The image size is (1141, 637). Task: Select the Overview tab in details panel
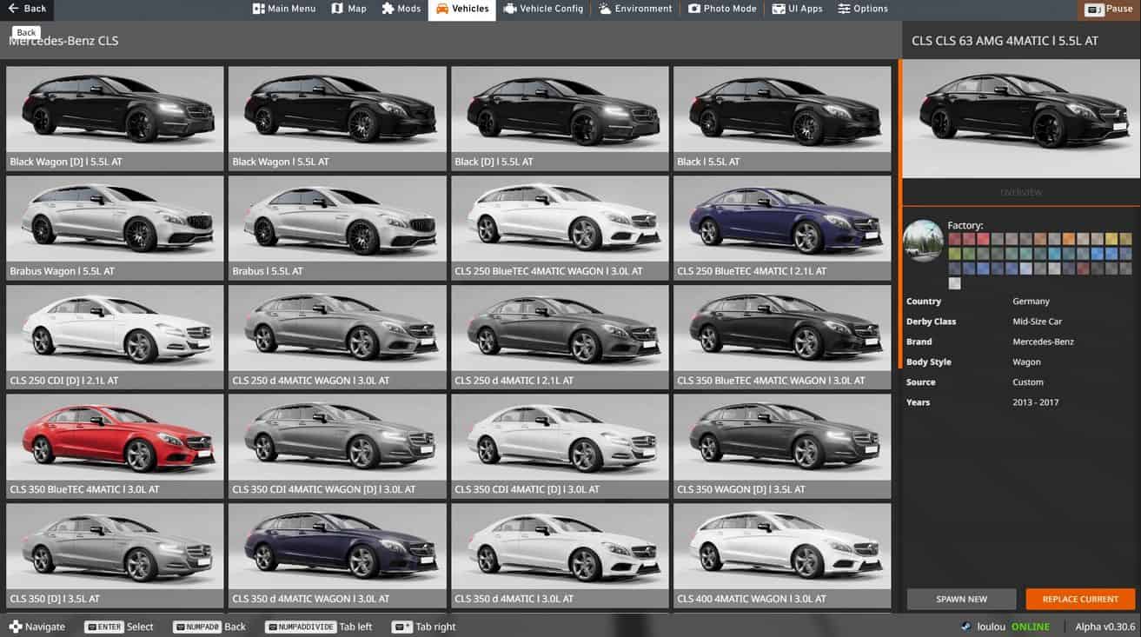(x=1020, y=192)
